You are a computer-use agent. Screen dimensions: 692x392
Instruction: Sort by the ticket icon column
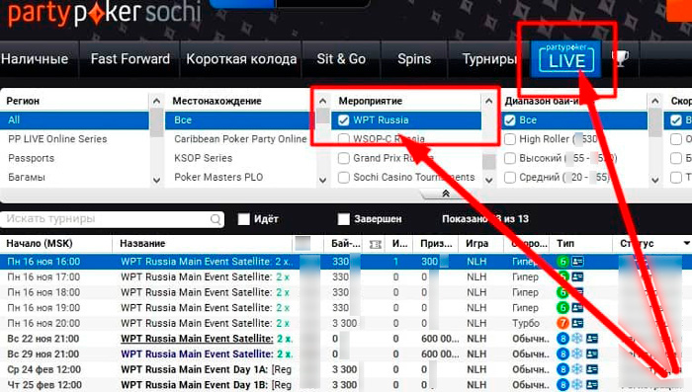375,244
